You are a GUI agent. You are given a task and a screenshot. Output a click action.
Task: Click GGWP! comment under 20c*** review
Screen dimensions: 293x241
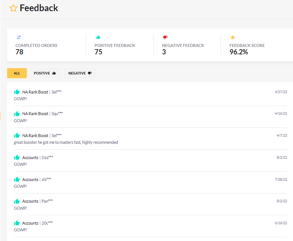point(21,230)
